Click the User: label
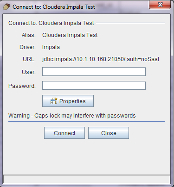The height and width of the screenshot is (187, 174). 29,72
